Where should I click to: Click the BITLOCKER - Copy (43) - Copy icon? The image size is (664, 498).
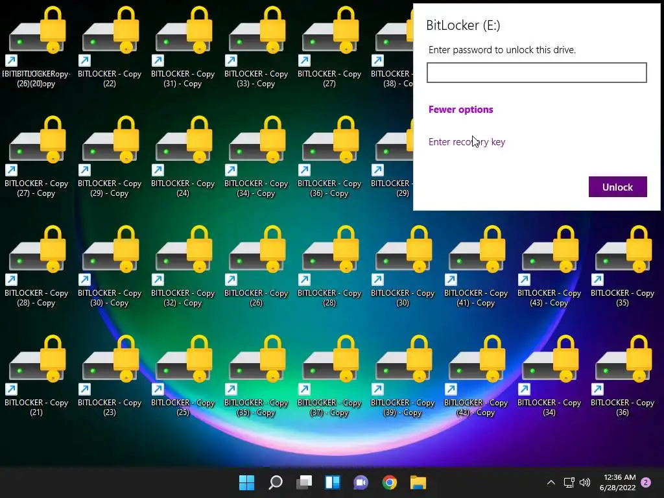(549, 266)
